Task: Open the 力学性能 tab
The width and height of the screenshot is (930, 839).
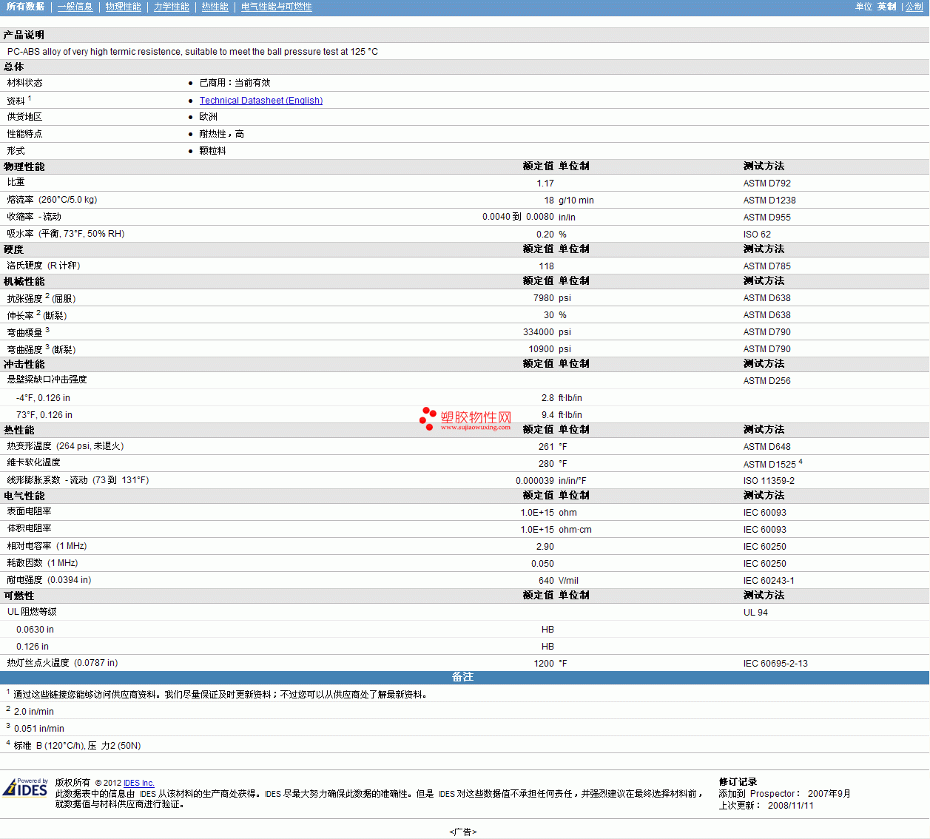Action: [x=172, y=7]
